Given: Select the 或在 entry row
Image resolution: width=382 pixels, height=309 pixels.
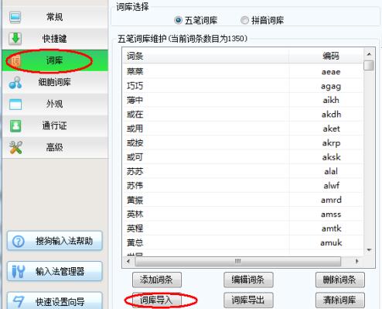Looking at the screenshot, I should (243, 114).
